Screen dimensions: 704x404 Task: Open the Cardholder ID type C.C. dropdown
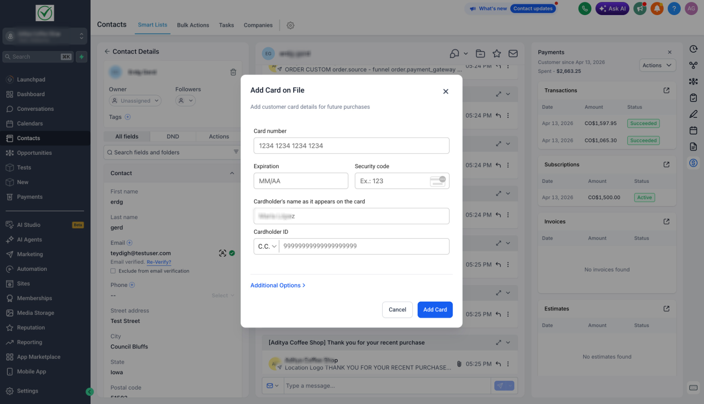coord(267,246)
